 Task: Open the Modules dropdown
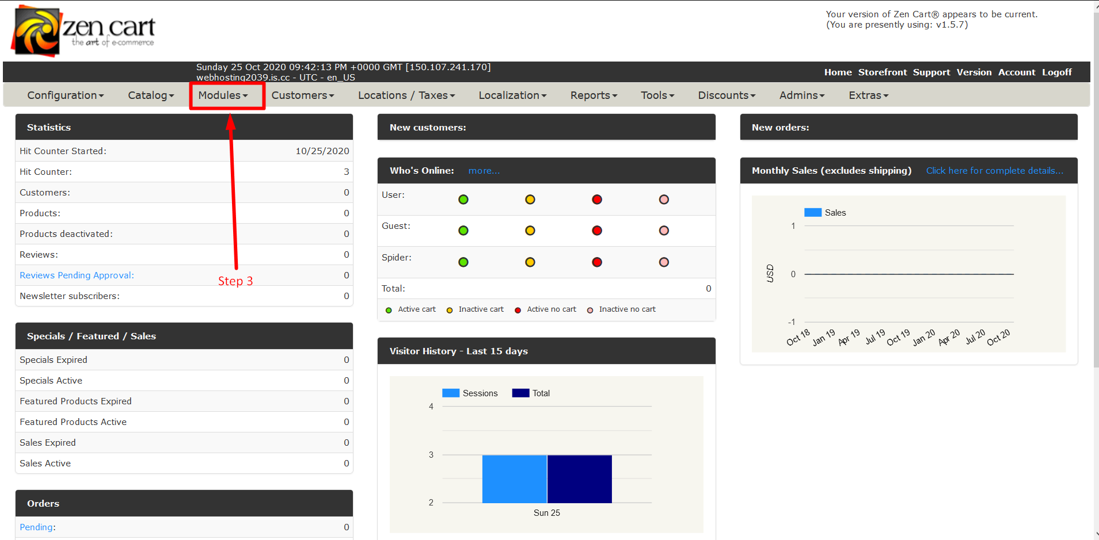[x=223, y=95]
